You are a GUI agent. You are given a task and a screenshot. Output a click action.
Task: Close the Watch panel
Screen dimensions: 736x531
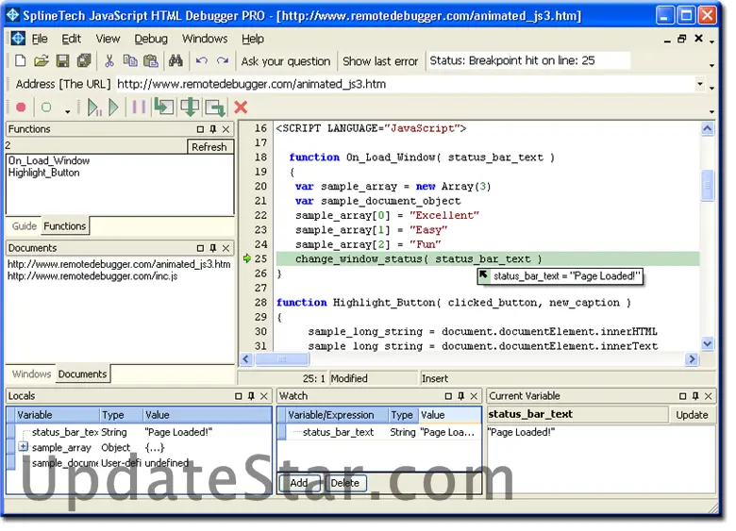(474, 396)
